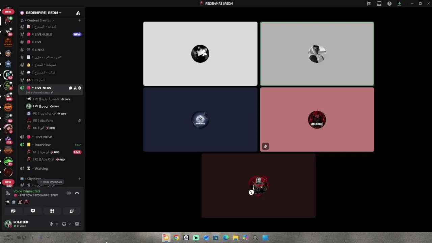Open noise suppression waveform icon

69,193
